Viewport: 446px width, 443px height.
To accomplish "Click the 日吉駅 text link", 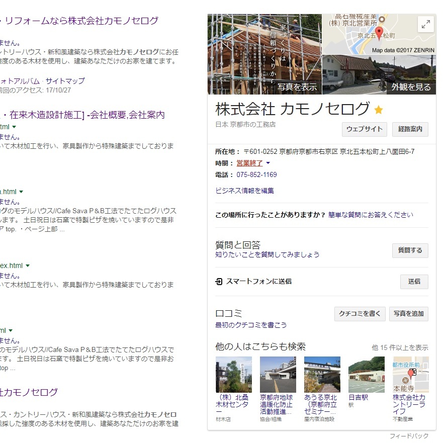I will click(359, 397).
